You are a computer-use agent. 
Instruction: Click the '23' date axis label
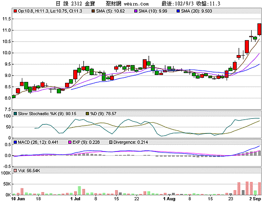(x=231, y=199)
